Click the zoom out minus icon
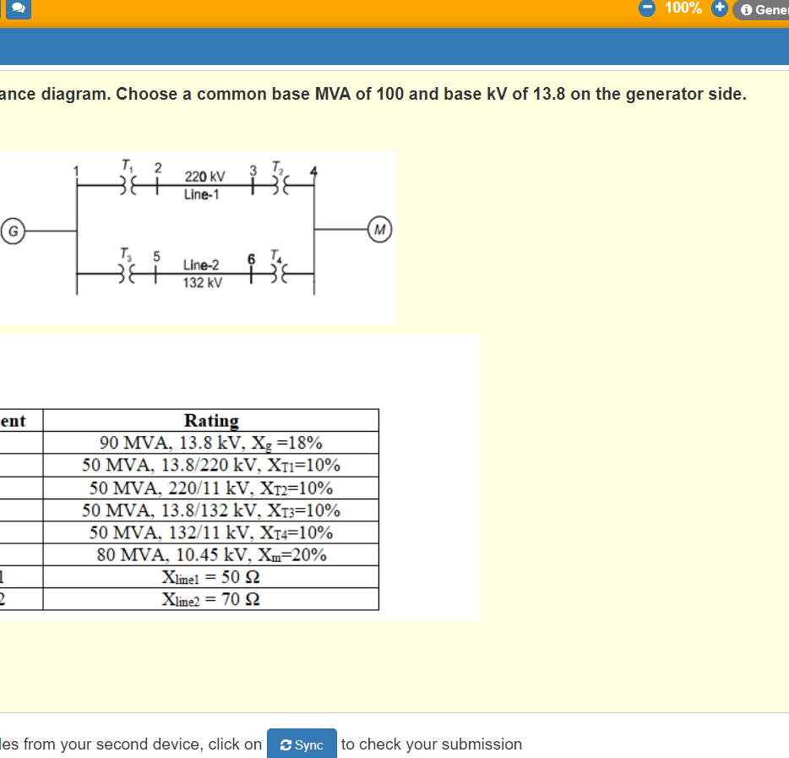 pyautogui.click(x=646, y=8)
